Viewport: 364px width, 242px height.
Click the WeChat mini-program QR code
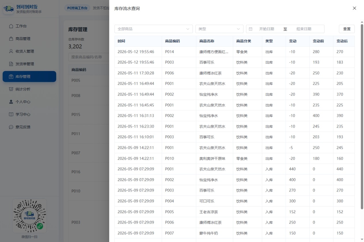coord(29,216)
